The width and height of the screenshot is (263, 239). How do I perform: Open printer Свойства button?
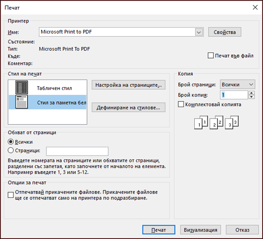coord(225,32)
